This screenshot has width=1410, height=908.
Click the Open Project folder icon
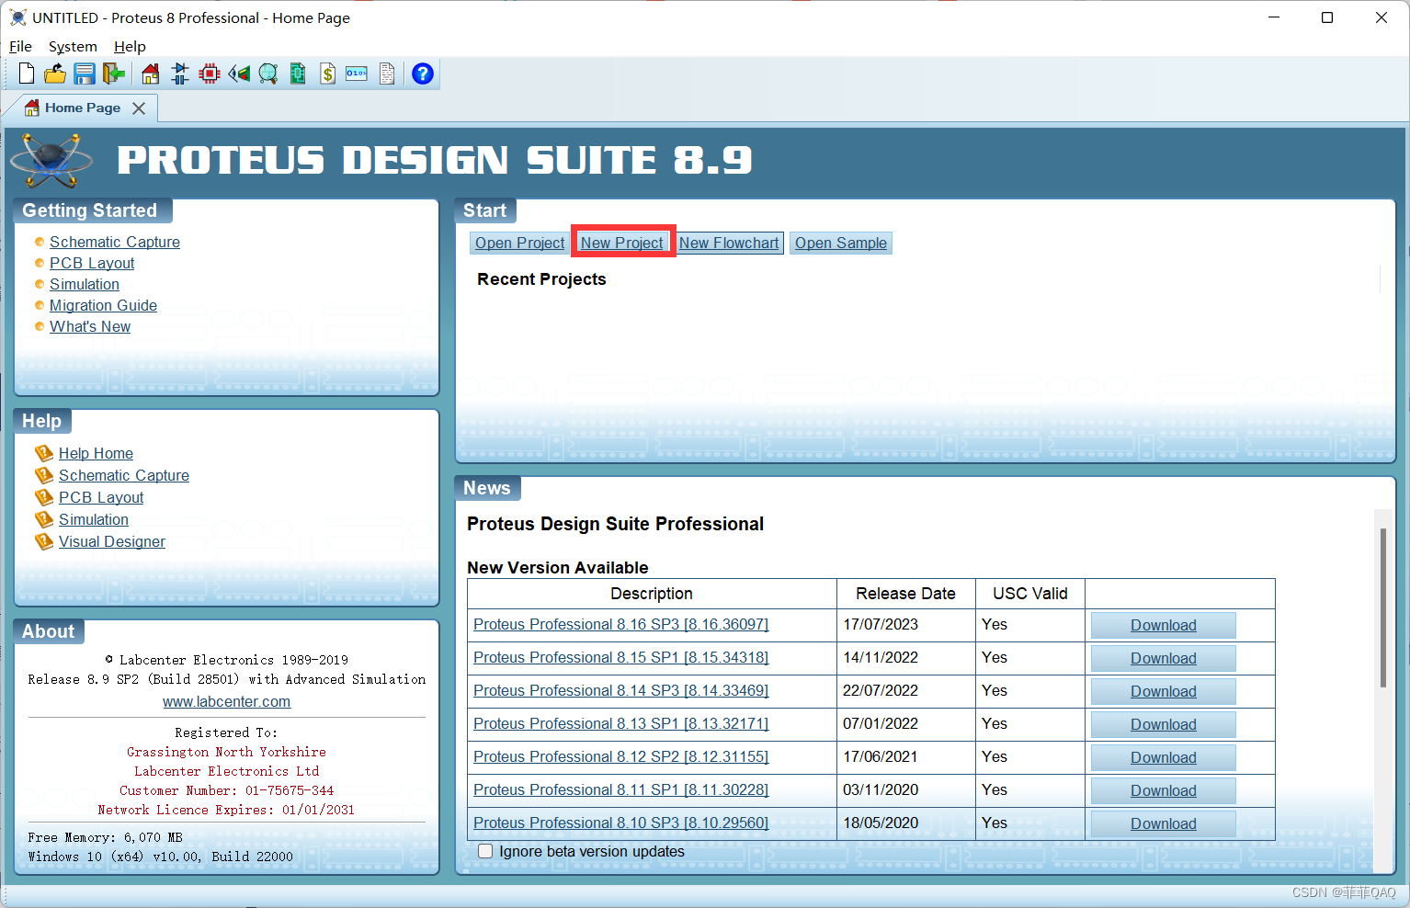(55, 74)
